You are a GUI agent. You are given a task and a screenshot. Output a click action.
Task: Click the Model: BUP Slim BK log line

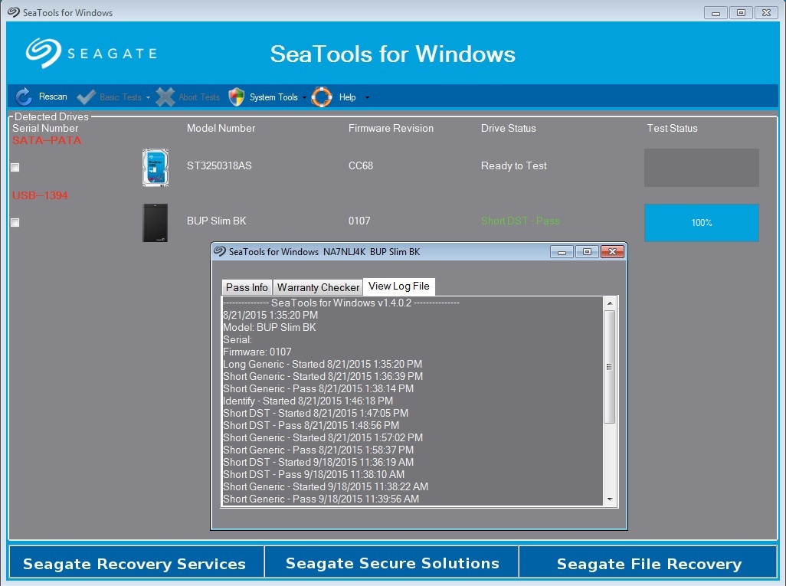click(270, 327)
